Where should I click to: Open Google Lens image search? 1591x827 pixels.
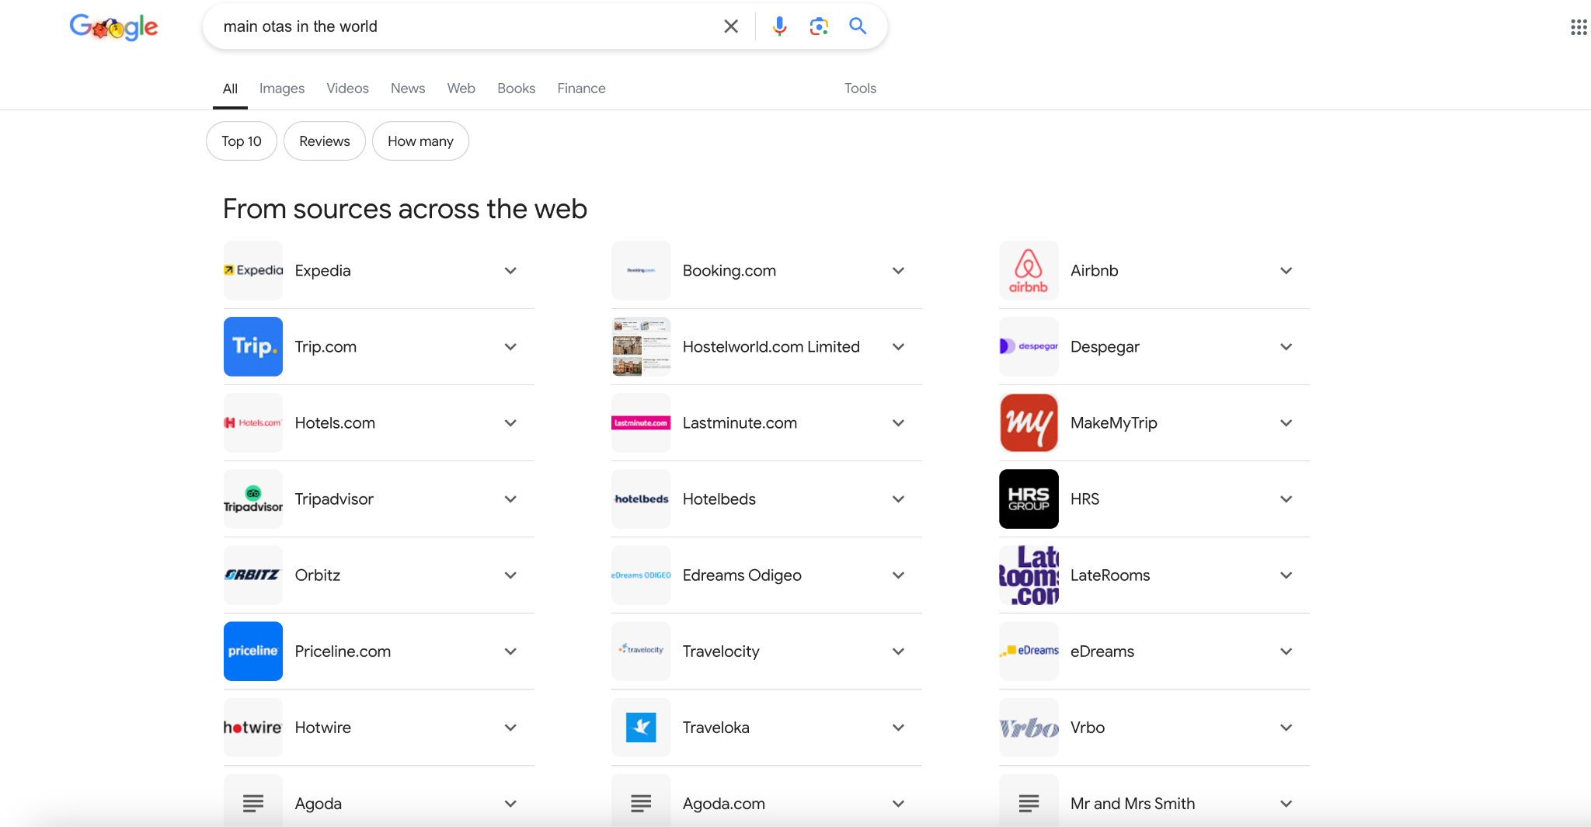(819, 26)
